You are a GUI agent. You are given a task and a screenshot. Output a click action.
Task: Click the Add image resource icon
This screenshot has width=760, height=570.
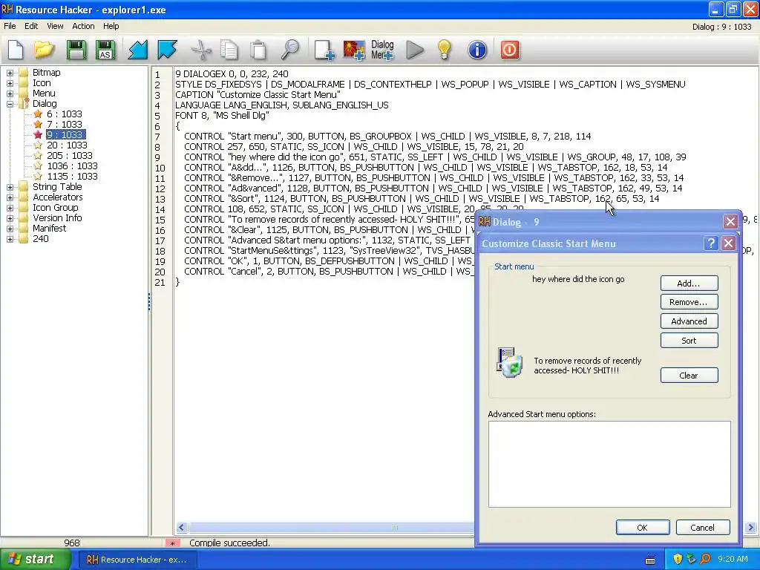tap(354, 50)
